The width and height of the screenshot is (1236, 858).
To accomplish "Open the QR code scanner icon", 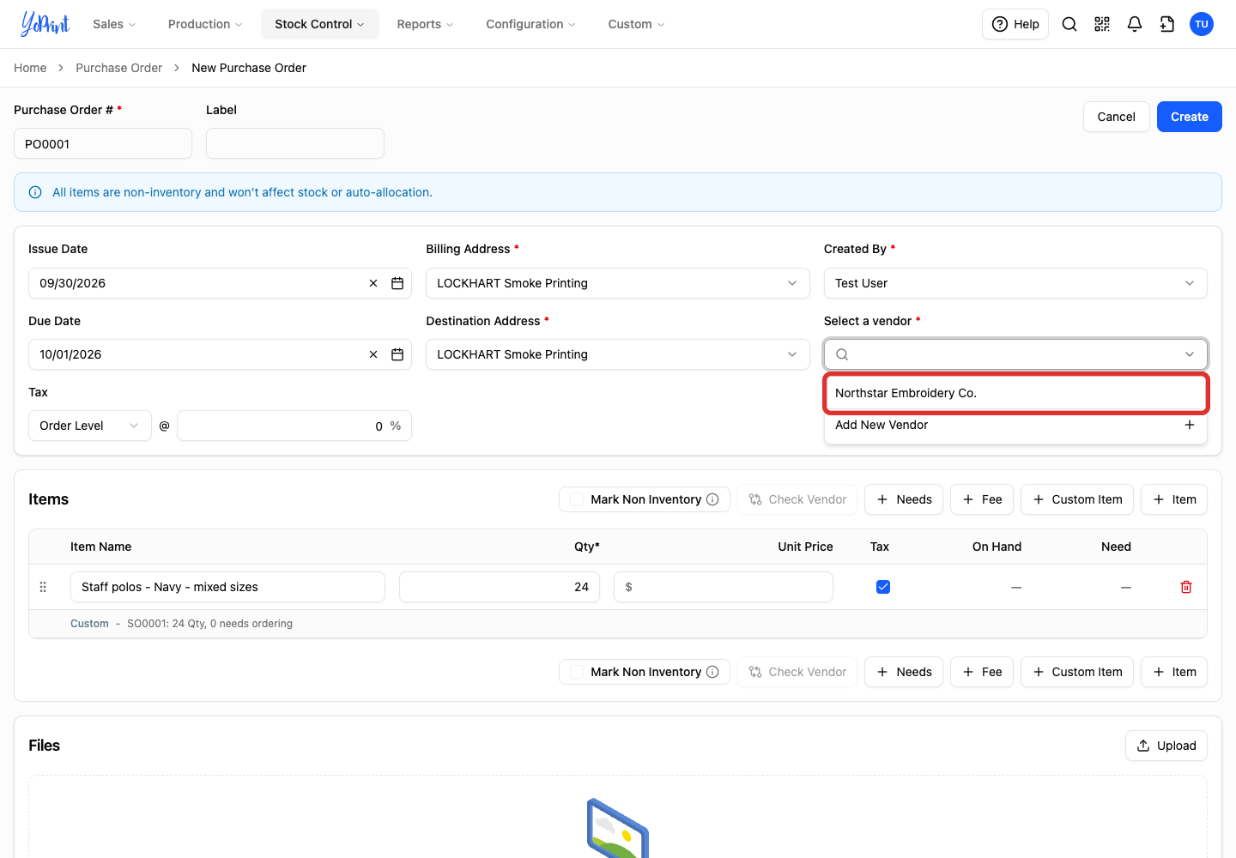I will point(1102,24).
